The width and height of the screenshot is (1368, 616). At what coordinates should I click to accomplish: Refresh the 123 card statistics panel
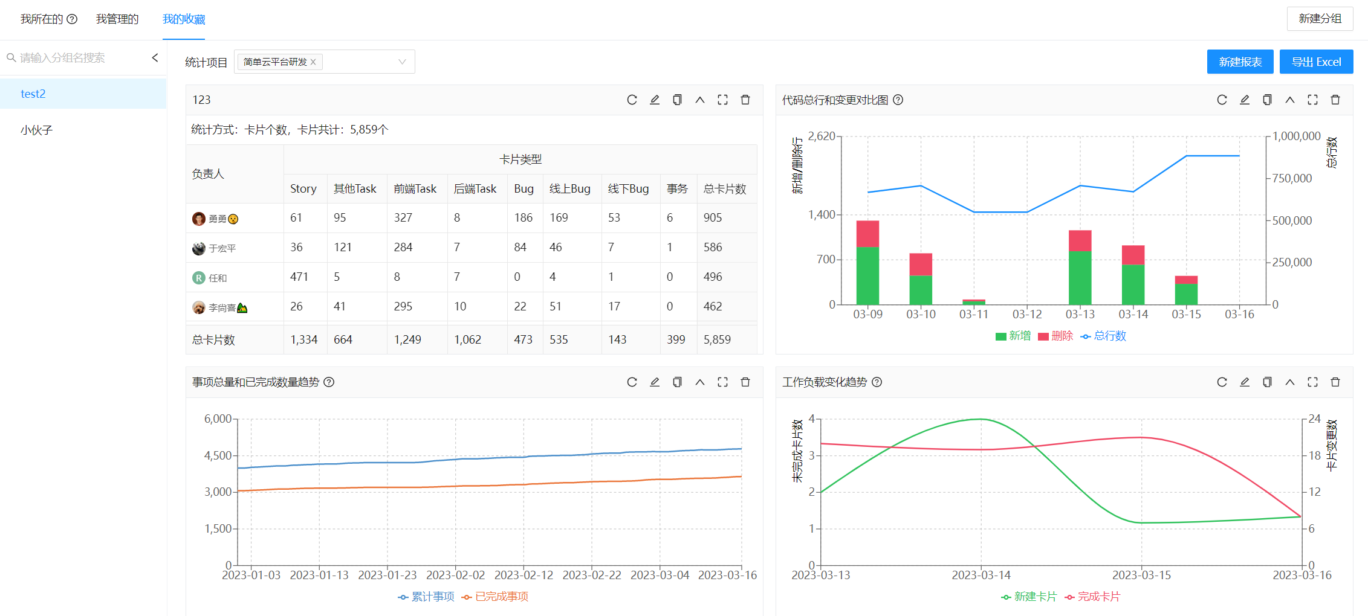(x=632, y=100)
